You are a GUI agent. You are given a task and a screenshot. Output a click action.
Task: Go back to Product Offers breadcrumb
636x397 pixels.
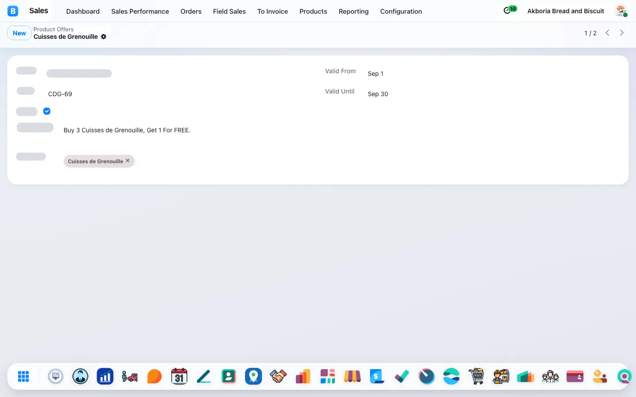coord(53,29)
